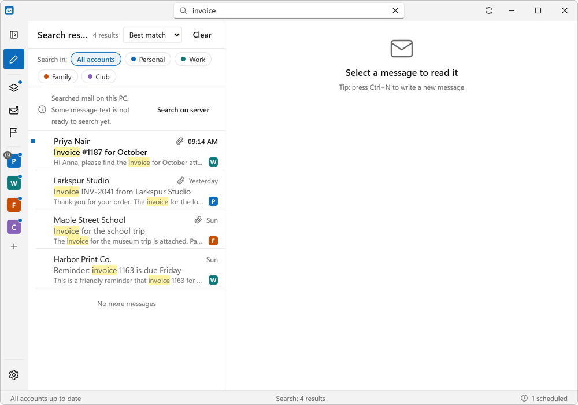Compose a new message with pencil icon
578x405 pixels.
(14, 59)
